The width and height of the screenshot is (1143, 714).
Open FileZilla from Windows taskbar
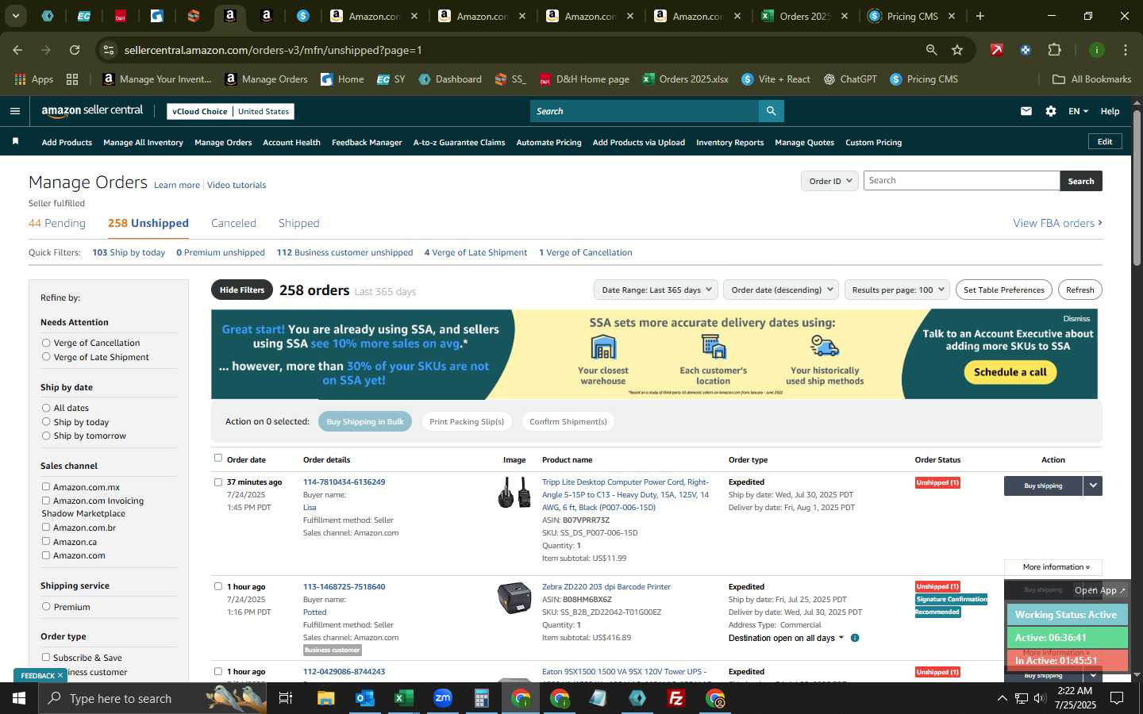[676, 698]
